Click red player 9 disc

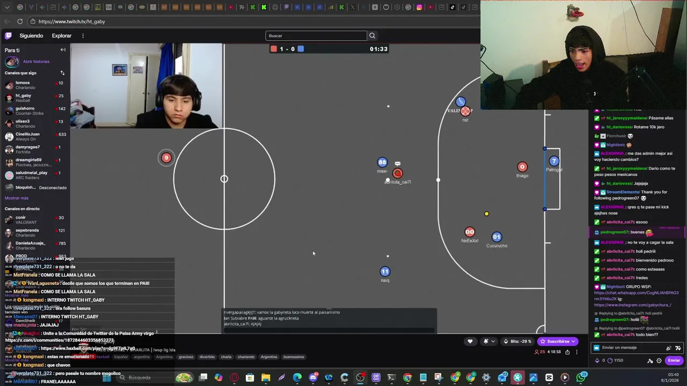point(166,158)
